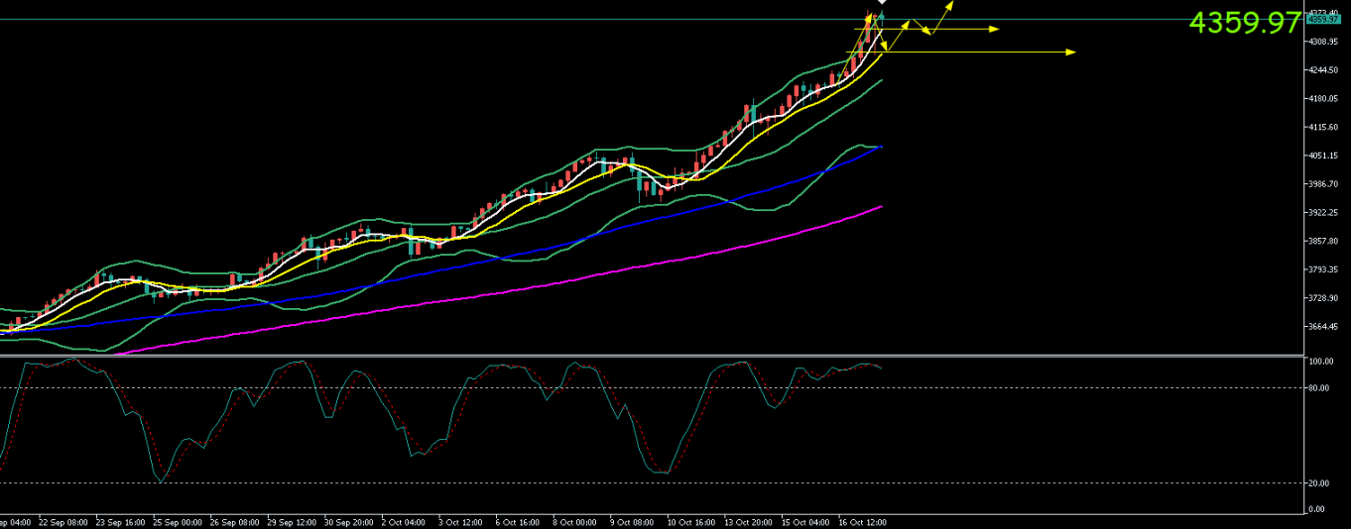
Task: Select the 3664.45 label on price scale
Action: [x=1322, y=327]
